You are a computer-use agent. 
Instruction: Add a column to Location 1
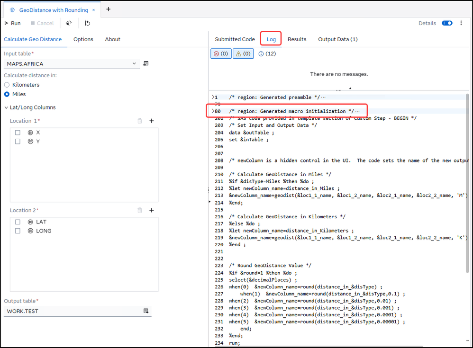pyautogui.click(x=152, y=121)
